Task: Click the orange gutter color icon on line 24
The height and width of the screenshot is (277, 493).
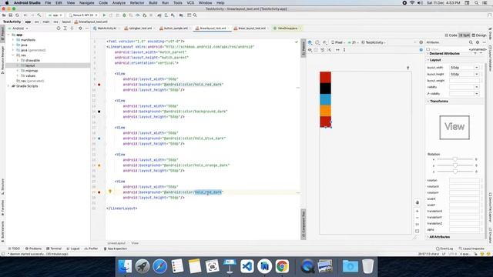Action: [x=99, y=165]
